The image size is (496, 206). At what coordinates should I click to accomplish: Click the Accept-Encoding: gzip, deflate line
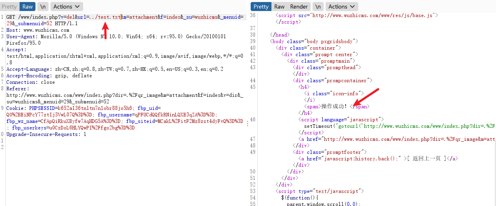click(49, 76)
